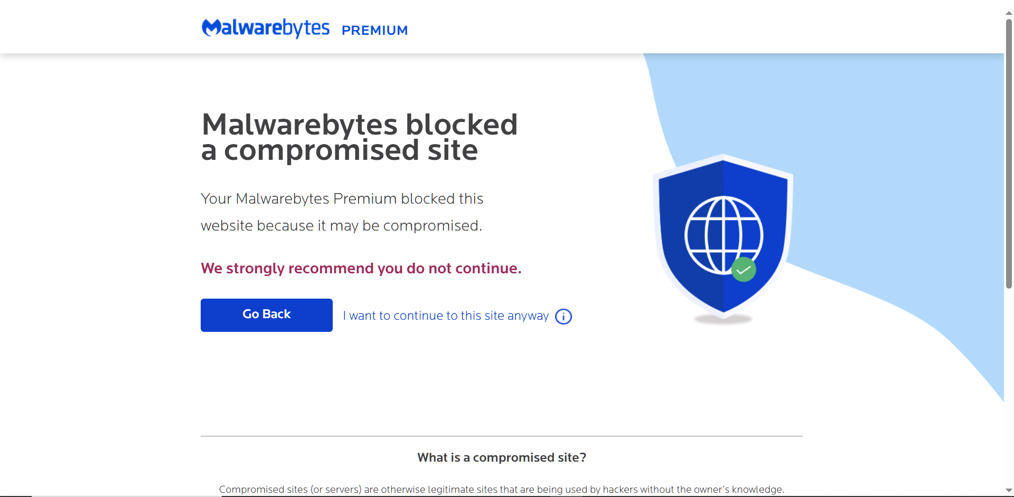Click the PREMIUM label in header
1014x497 pixels.
click(374, 31)
